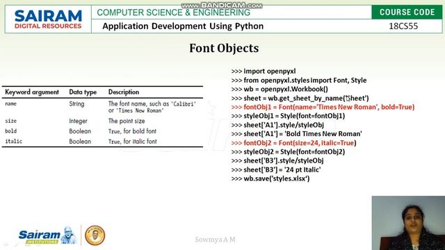This screenshot has height=250, width=445.
Task: Click the red 'fontObj2 = Font(size=24...' line
Action: click(x=293, y=143)
